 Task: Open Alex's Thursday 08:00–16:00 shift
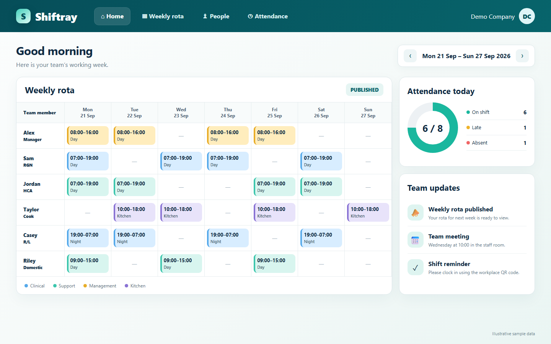point(228,136)
